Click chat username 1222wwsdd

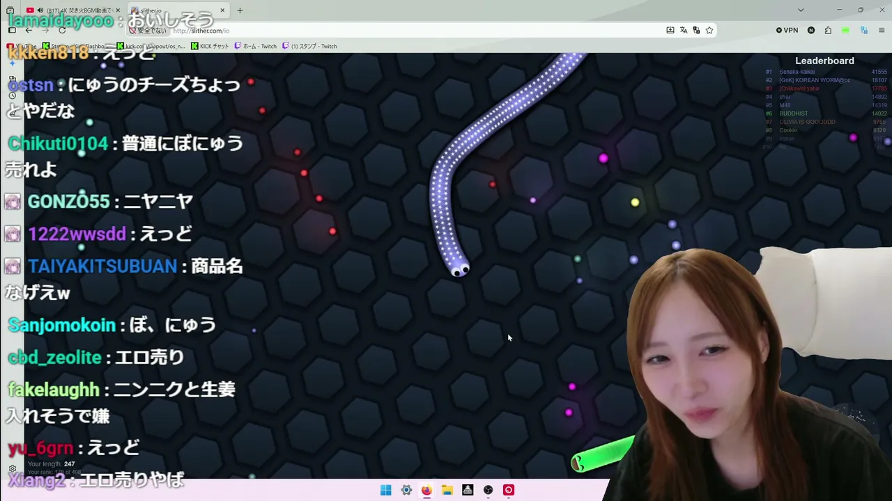click(77, 234)
